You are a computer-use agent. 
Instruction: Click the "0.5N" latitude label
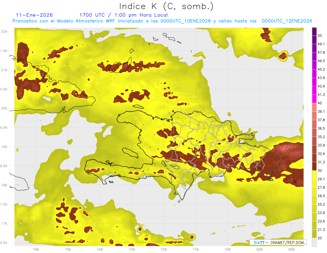(x=4, y=89)
